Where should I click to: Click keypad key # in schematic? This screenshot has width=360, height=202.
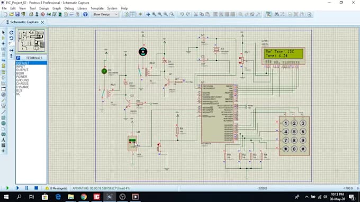(303, 149)
